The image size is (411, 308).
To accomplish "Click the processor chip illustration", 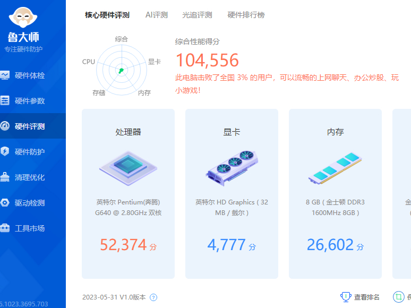I will pos(128,168).
